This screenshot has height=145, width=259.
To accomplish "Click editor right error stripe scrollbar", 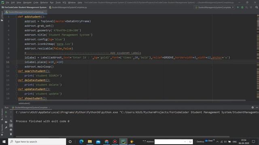I will pos(258,57).
